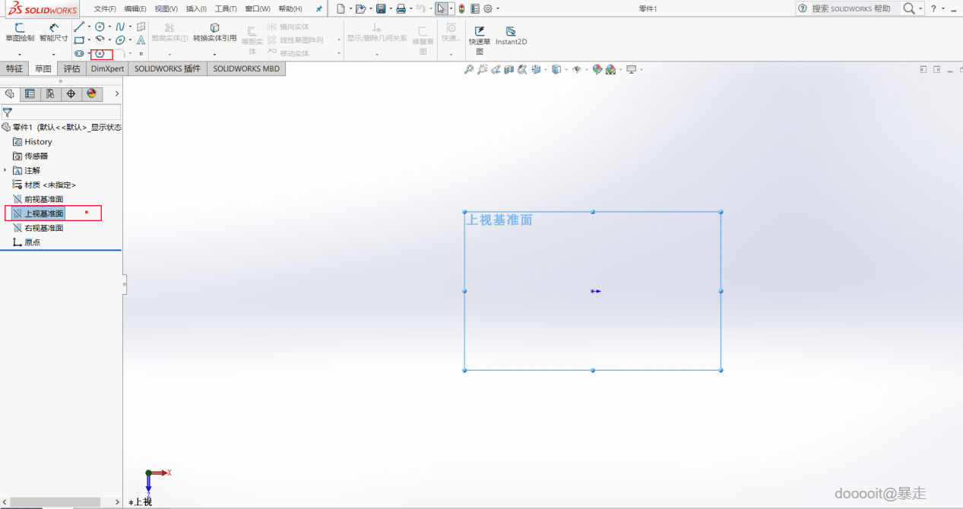Click the Select cursor tool
This screenshot has width=963, height=509.
pos(442,8)
